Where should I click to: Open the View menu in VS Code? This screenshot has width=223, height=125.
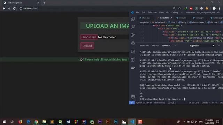(161, 12)
